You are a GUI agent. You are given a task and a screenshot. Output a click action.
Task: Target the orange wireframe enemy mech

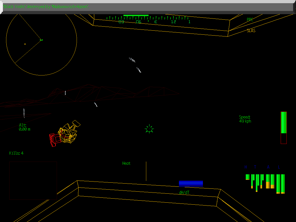[68, 134]
